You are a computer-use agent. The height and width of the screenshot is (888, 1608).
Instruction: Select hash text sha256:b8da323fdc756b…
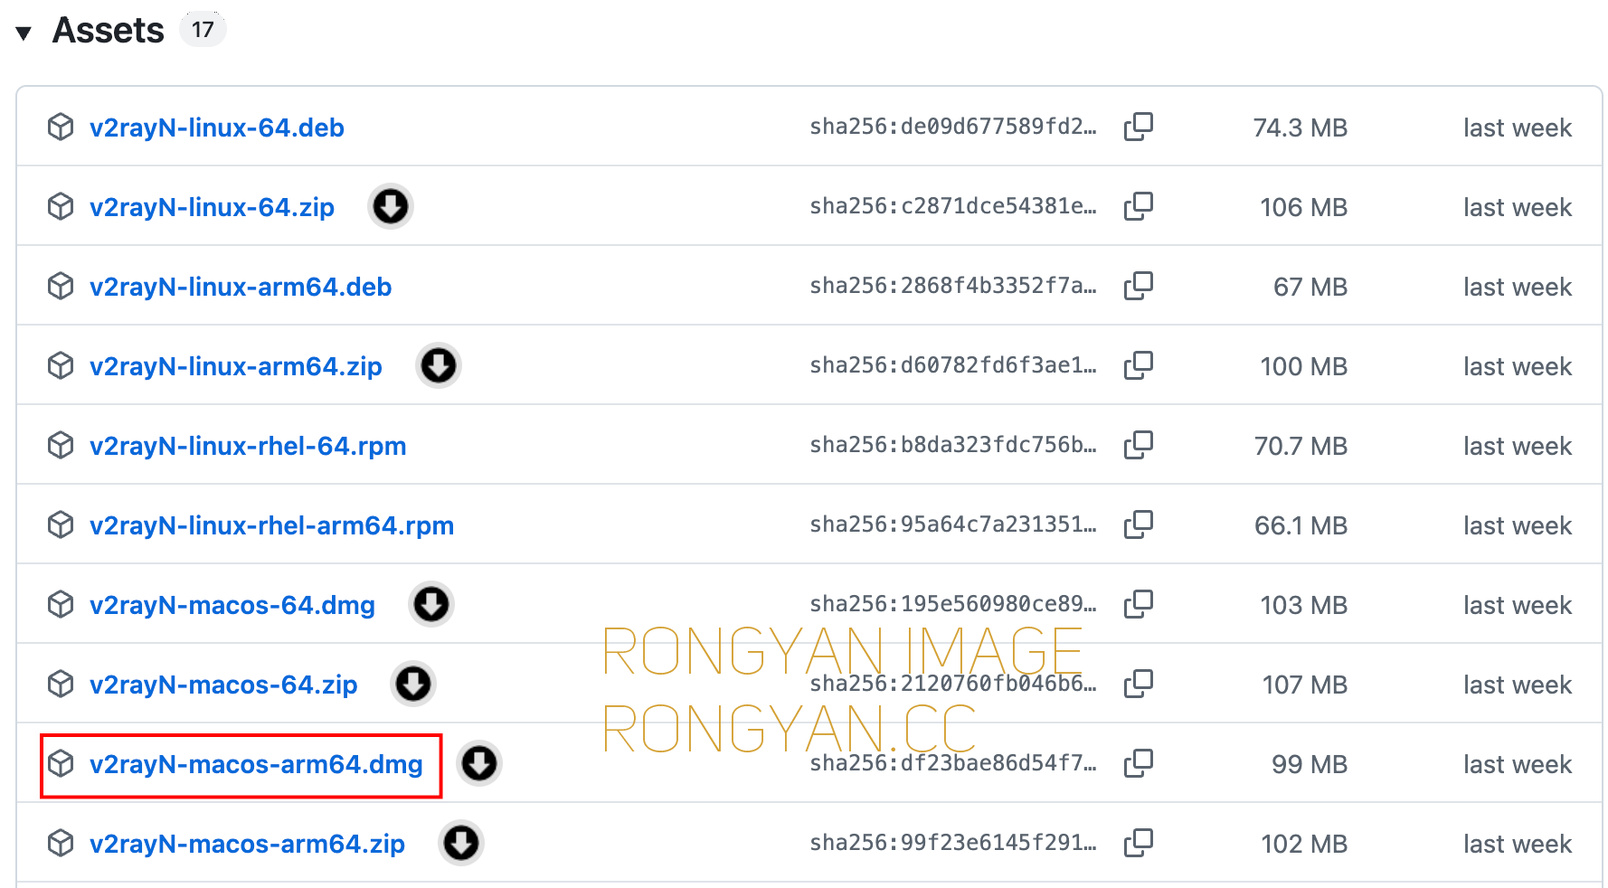(x=953, y=445)
